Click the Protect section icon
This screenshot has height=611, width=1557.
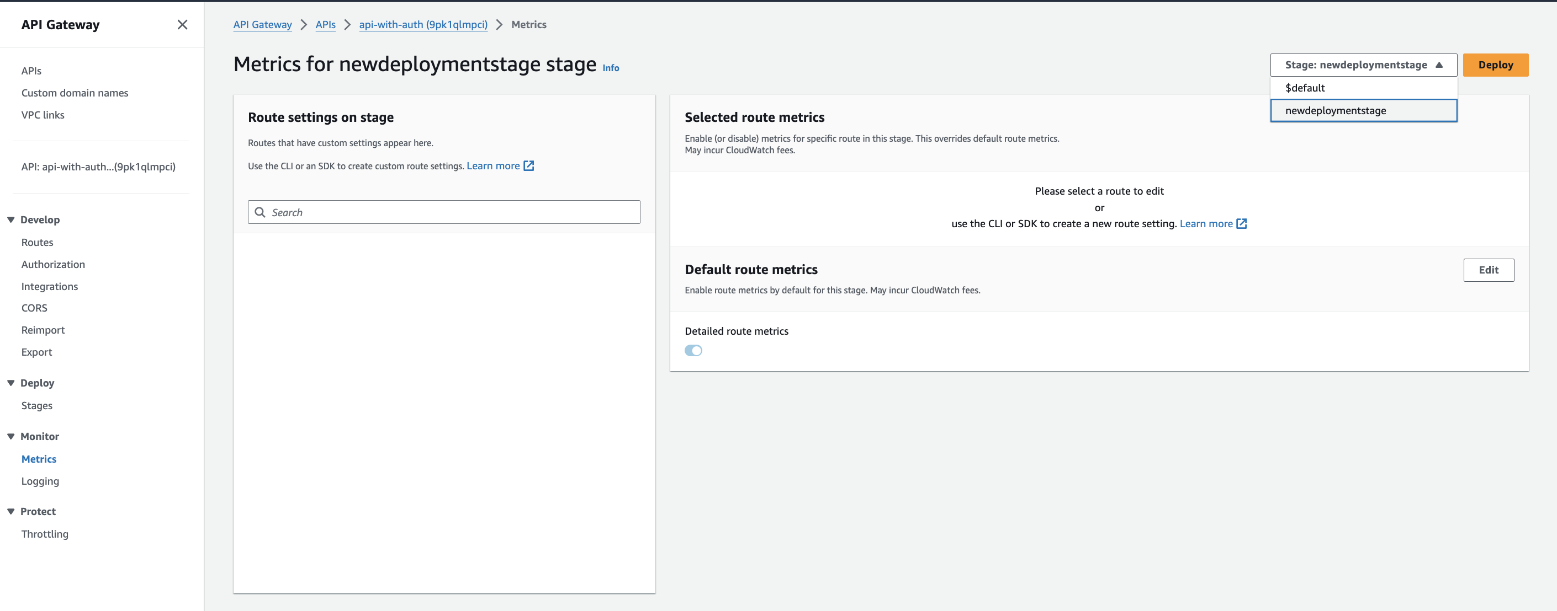pos(11,512)
